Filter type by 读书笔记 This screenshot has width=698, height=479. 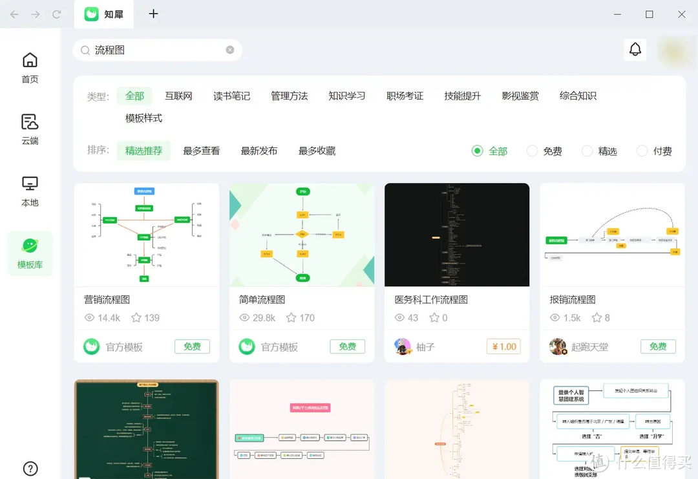coord(231,96)
